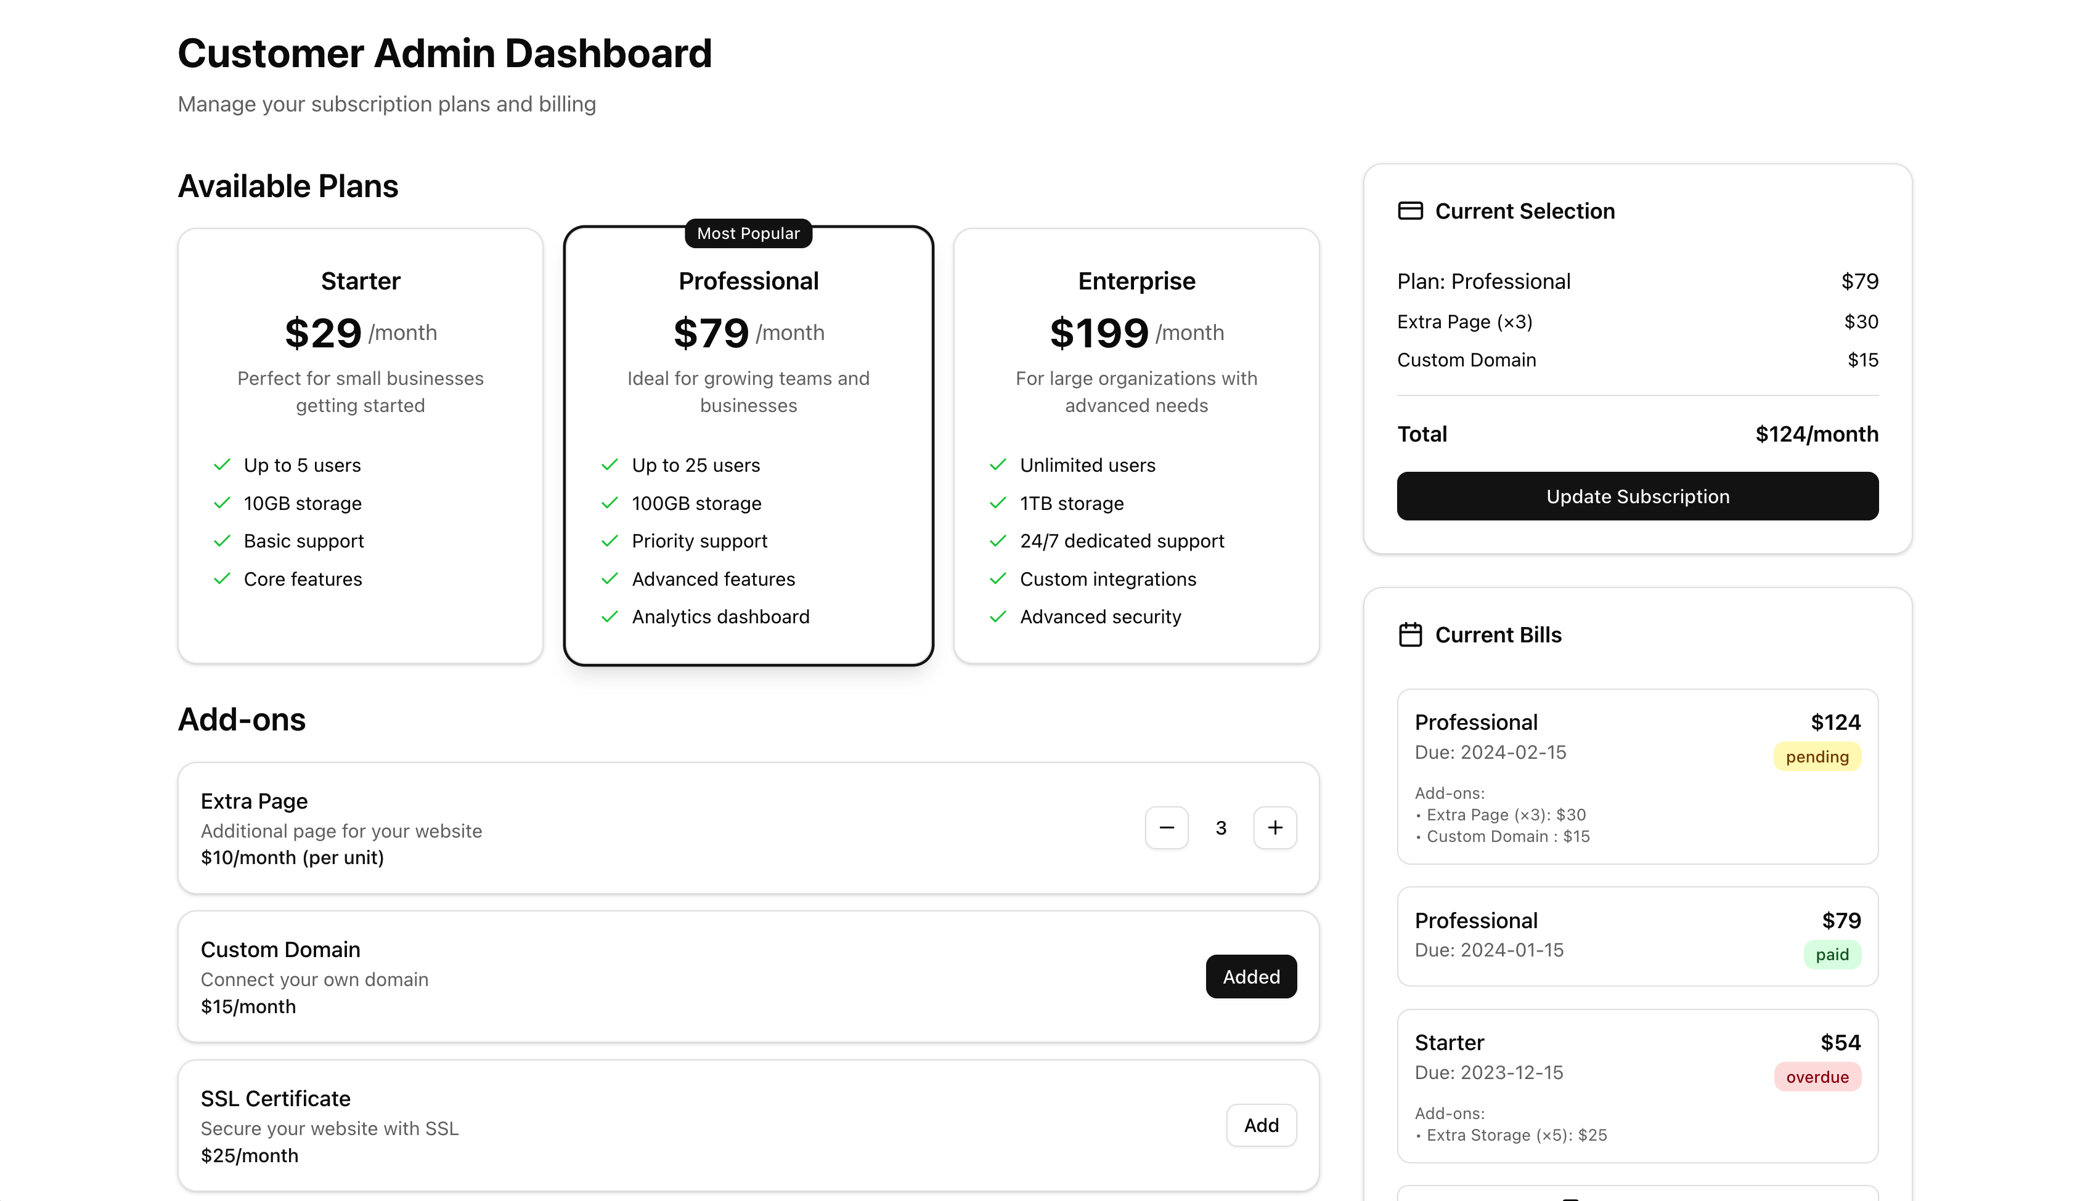Click checkmark icon next to Custom integrations
This screenshot has width=2088, height=1201.
(997, 579)
